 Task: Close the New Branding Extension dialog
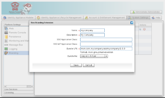coord(132,23)
